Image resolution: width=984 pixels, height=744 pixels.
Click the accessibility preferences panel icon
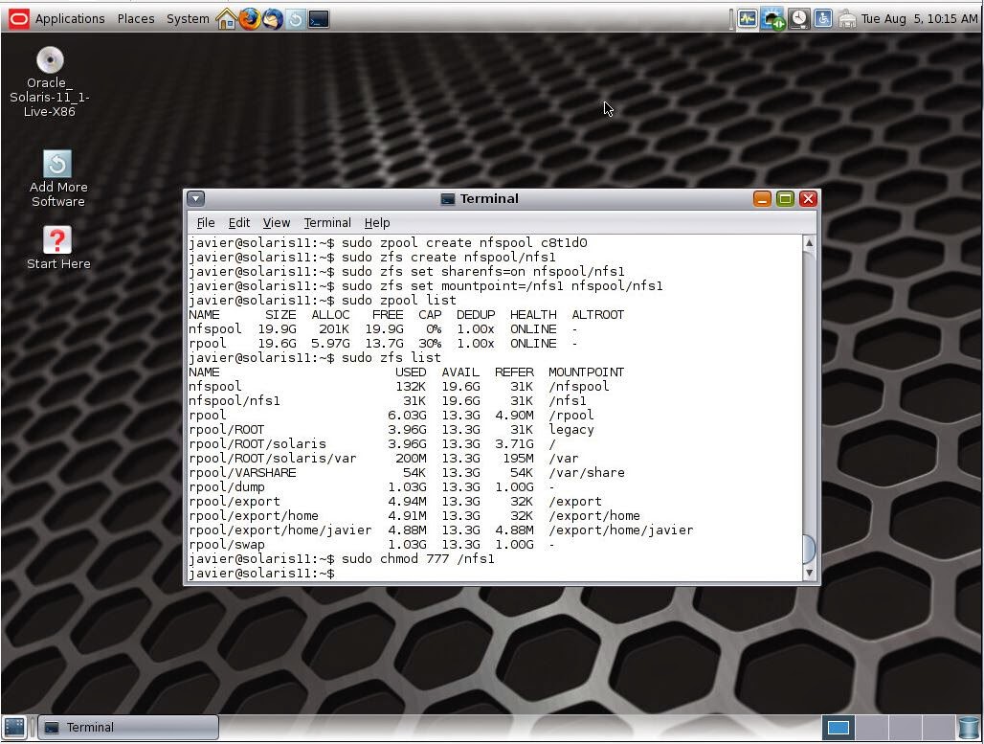823,18
